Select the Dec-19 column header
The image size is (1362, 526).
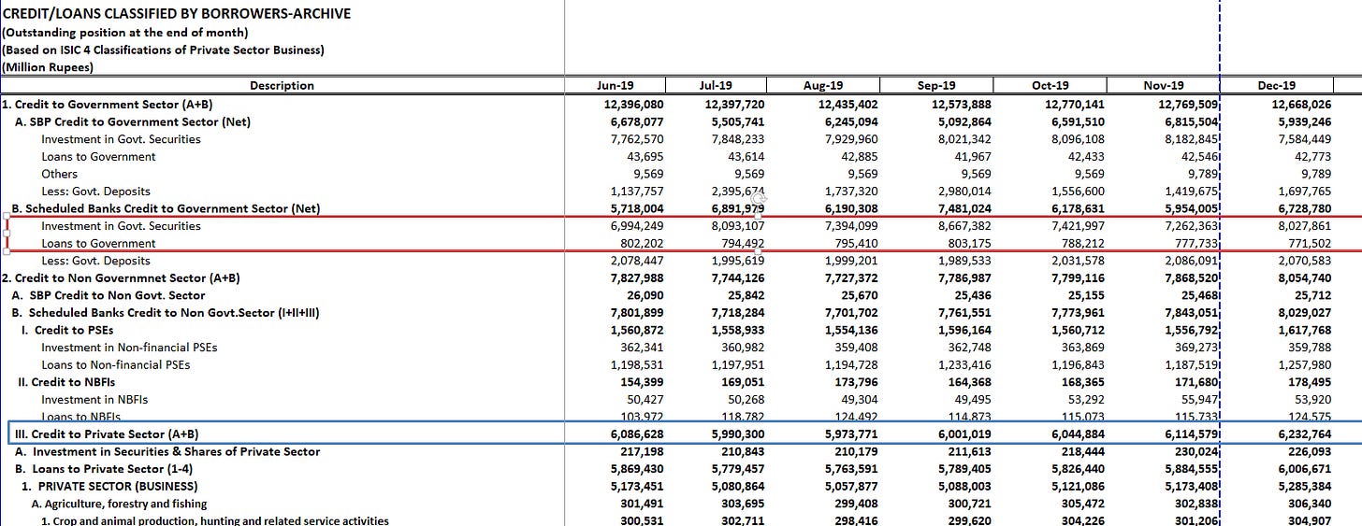pyautogui.click(x=1277, y=86)
